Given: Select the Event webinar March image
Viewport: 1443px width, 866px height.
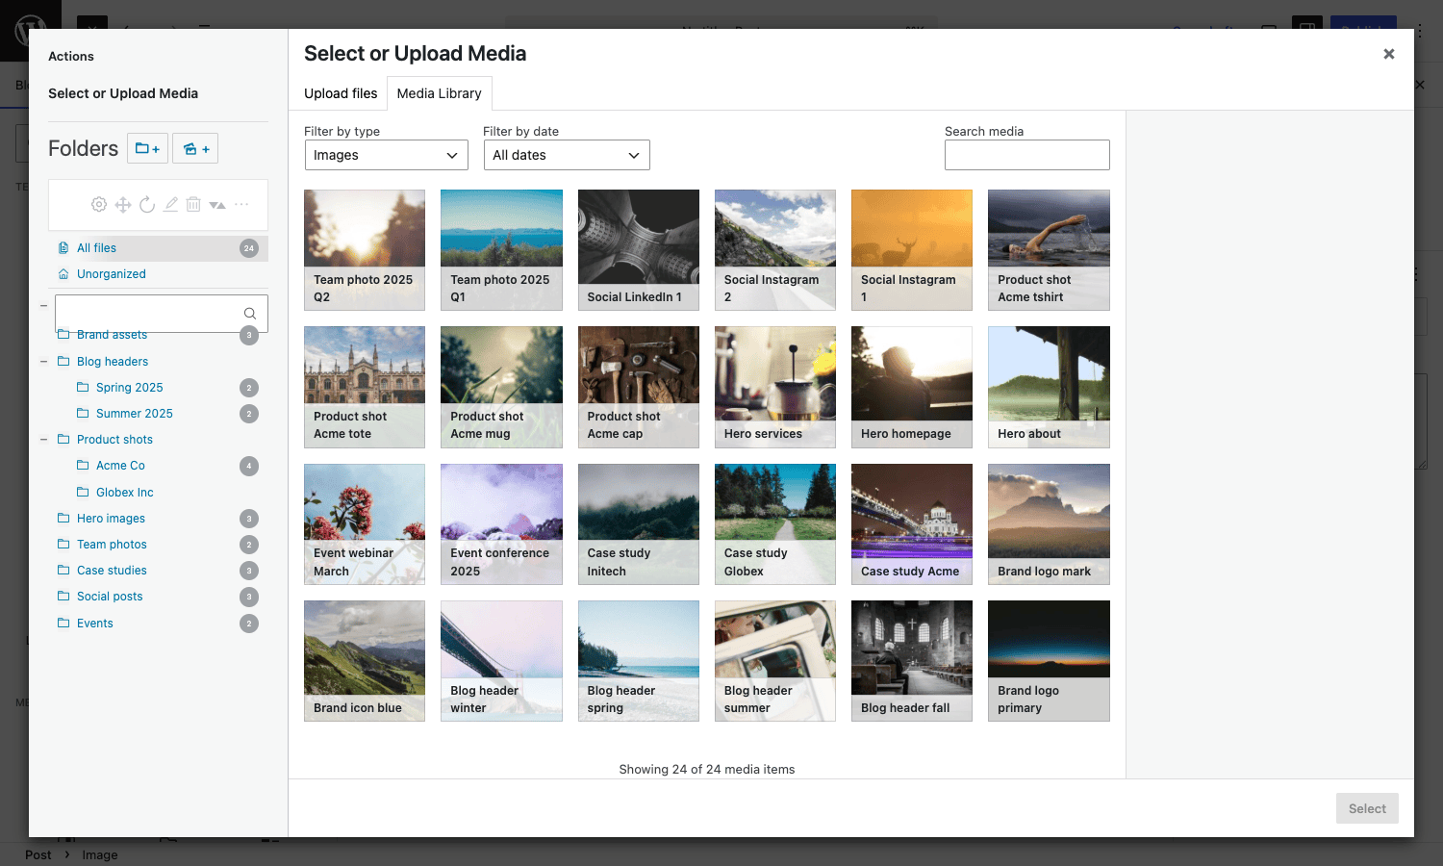Looking at the screenshot, I should click(365, 524).
